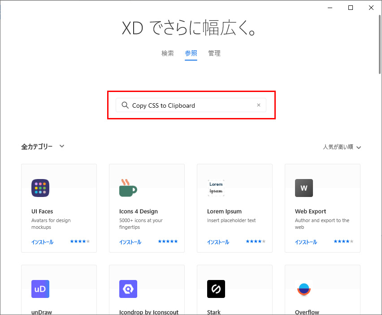Click the Icondrop by Iconscout icon
The height and width of the screenshot is (315, 382).
tap(128, 289)
